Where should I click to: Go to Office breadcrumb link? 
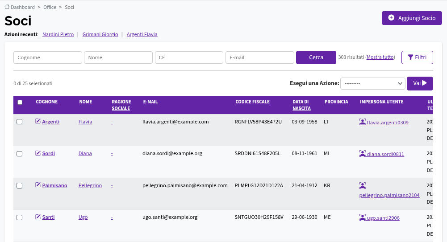[x=50, y=7]
